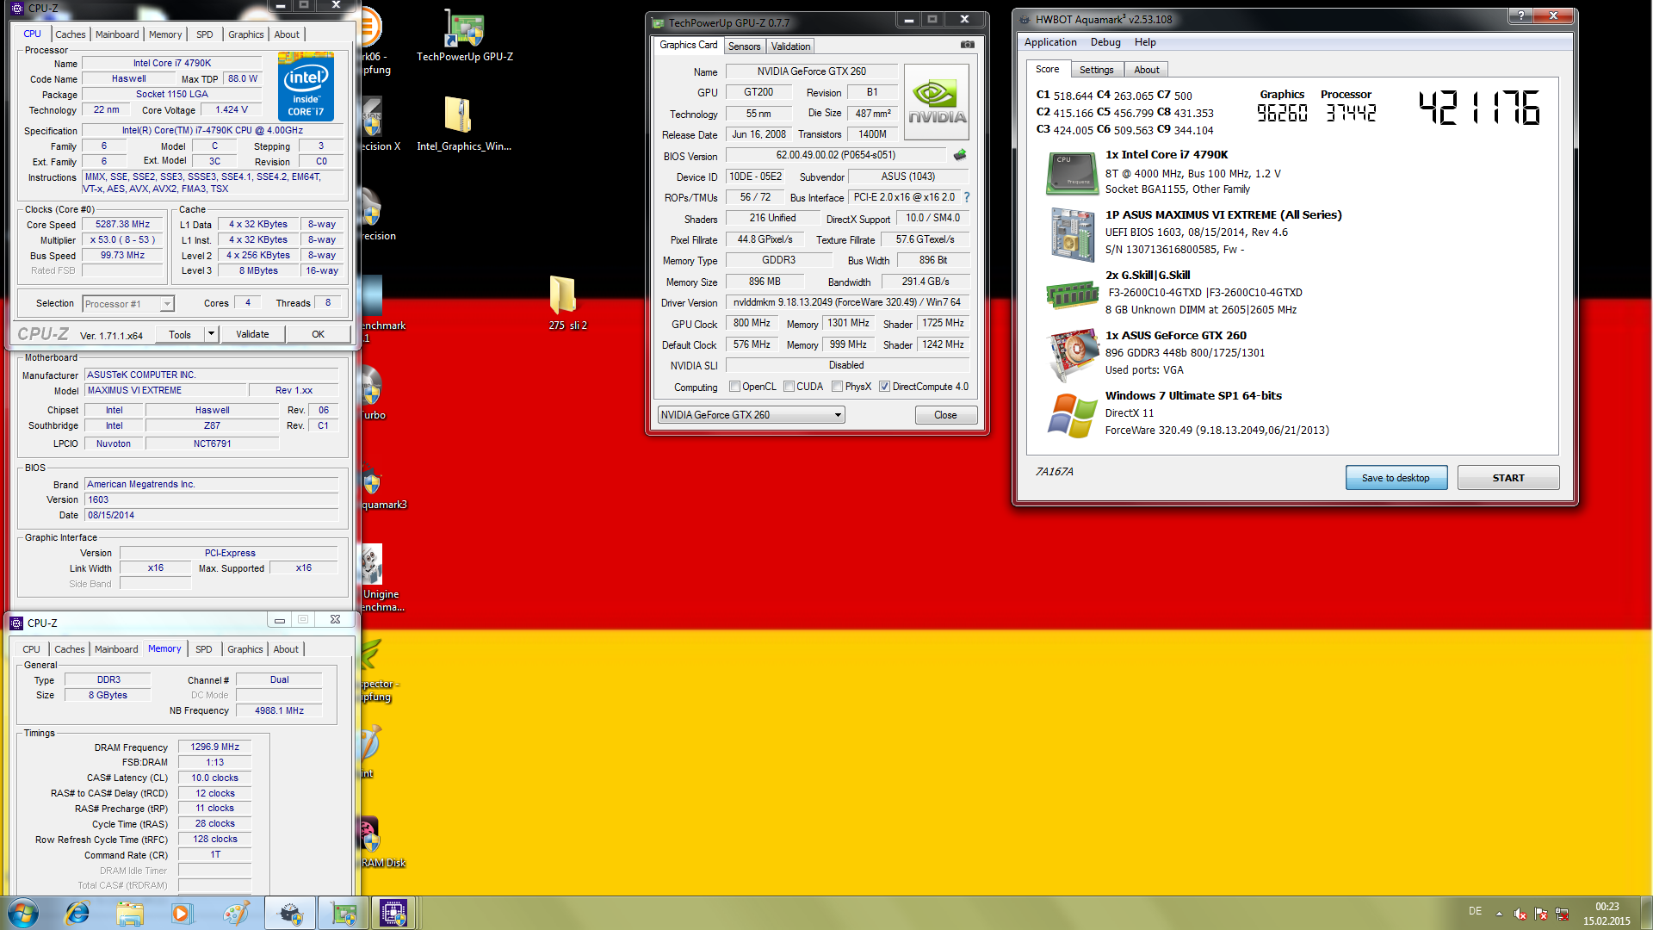Click the GPU-Z Name field 'NVIDIA GeForce GTX 260'
Viewport: 1653px width, 930px height.
tap(811, 71)
